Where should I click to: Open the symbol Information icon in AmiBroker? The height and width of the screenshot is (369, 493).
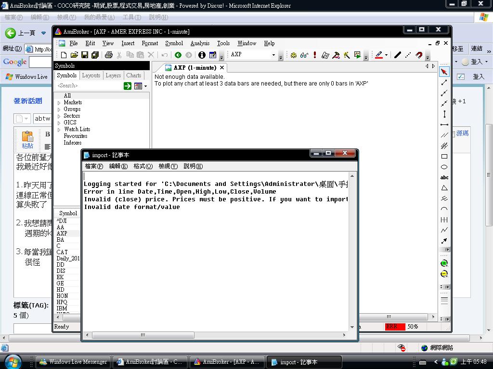pyautogui.click(x=202, y=55)
